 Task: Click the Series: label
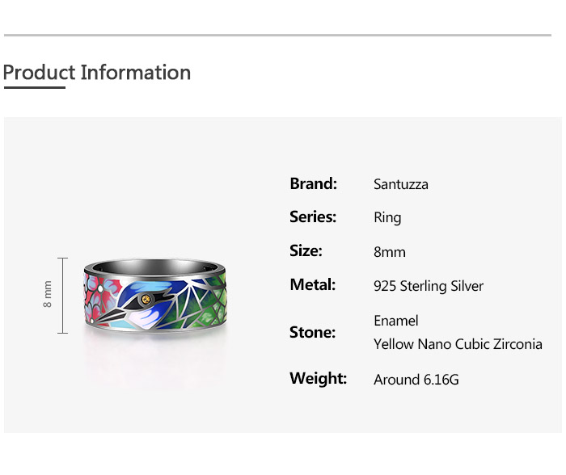[313, 216]
